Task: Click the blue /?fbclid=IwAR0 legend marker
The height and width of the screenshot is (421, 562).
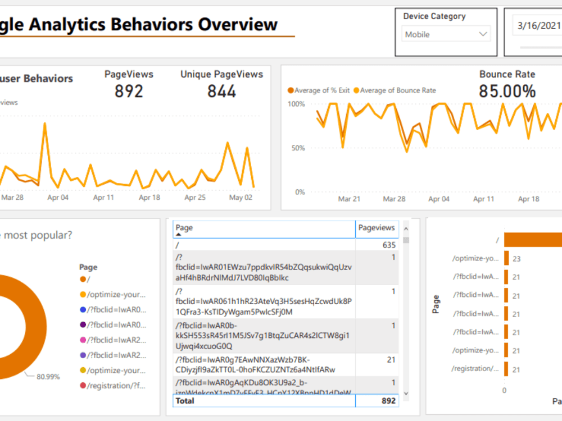Action: pyautogui.click(x=83, y=309)
